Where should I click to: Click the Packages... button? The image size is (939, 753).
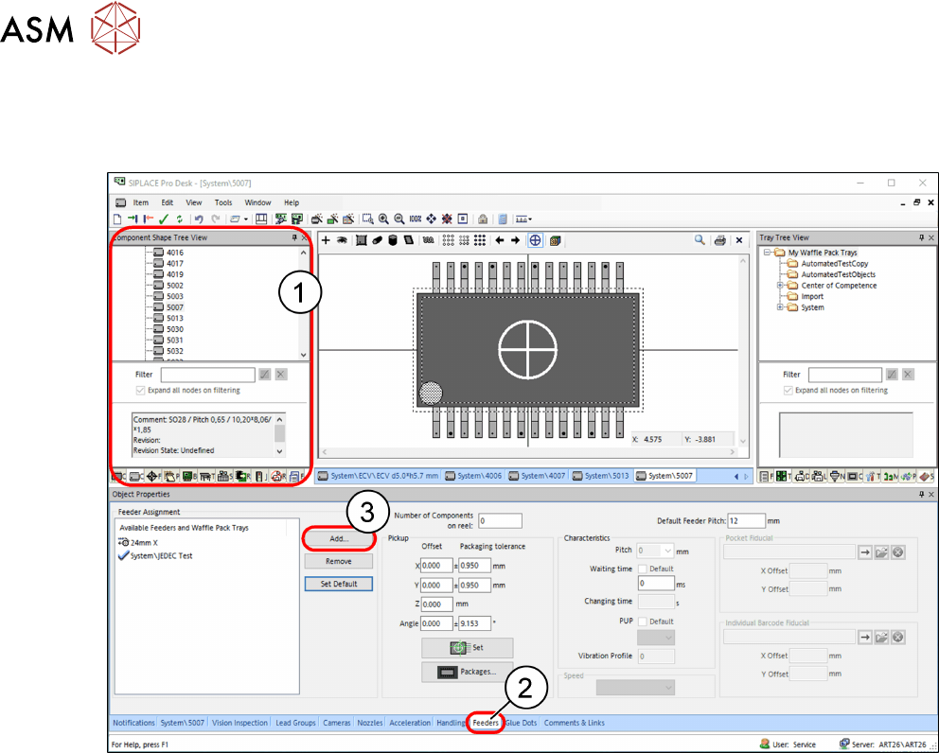pyautogui.click(x=467, y=672)
